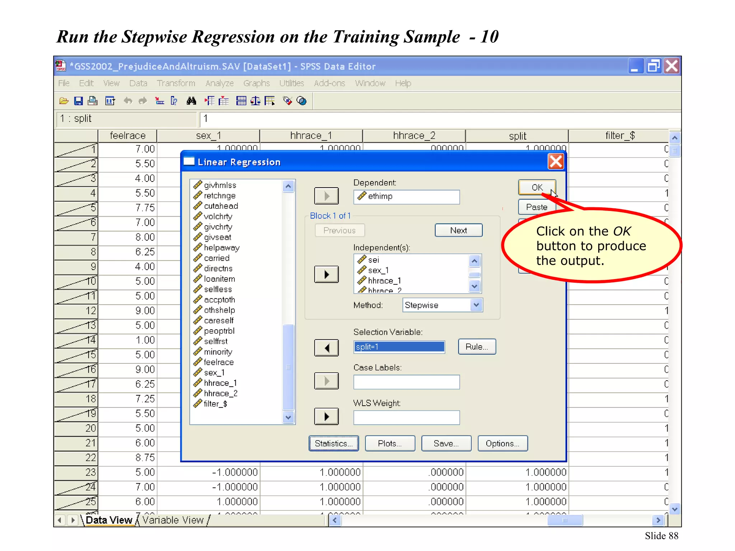Open the Analyze menu
The height and width of the screenshot is (551, 735).
pyautogui.click(x=219, y=83)
